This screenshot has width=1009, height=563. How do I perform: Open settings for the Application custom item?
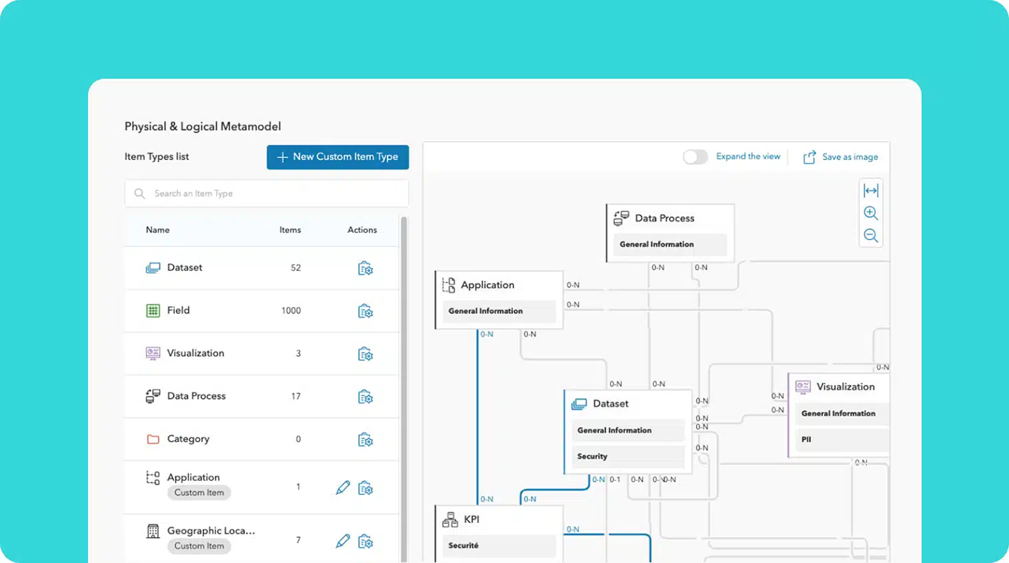point(365,488)
